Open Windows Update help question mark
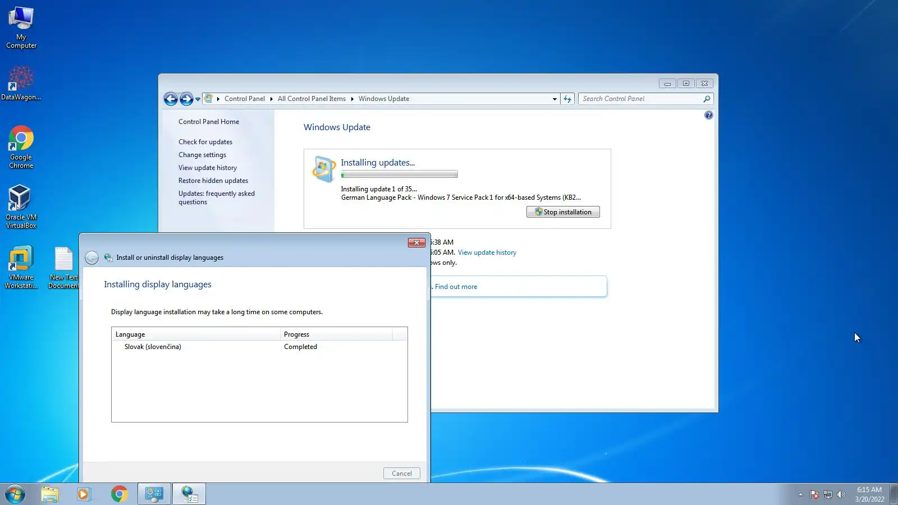Image resolution: width=898 pixels, height=505 pixels. [709, 115]
